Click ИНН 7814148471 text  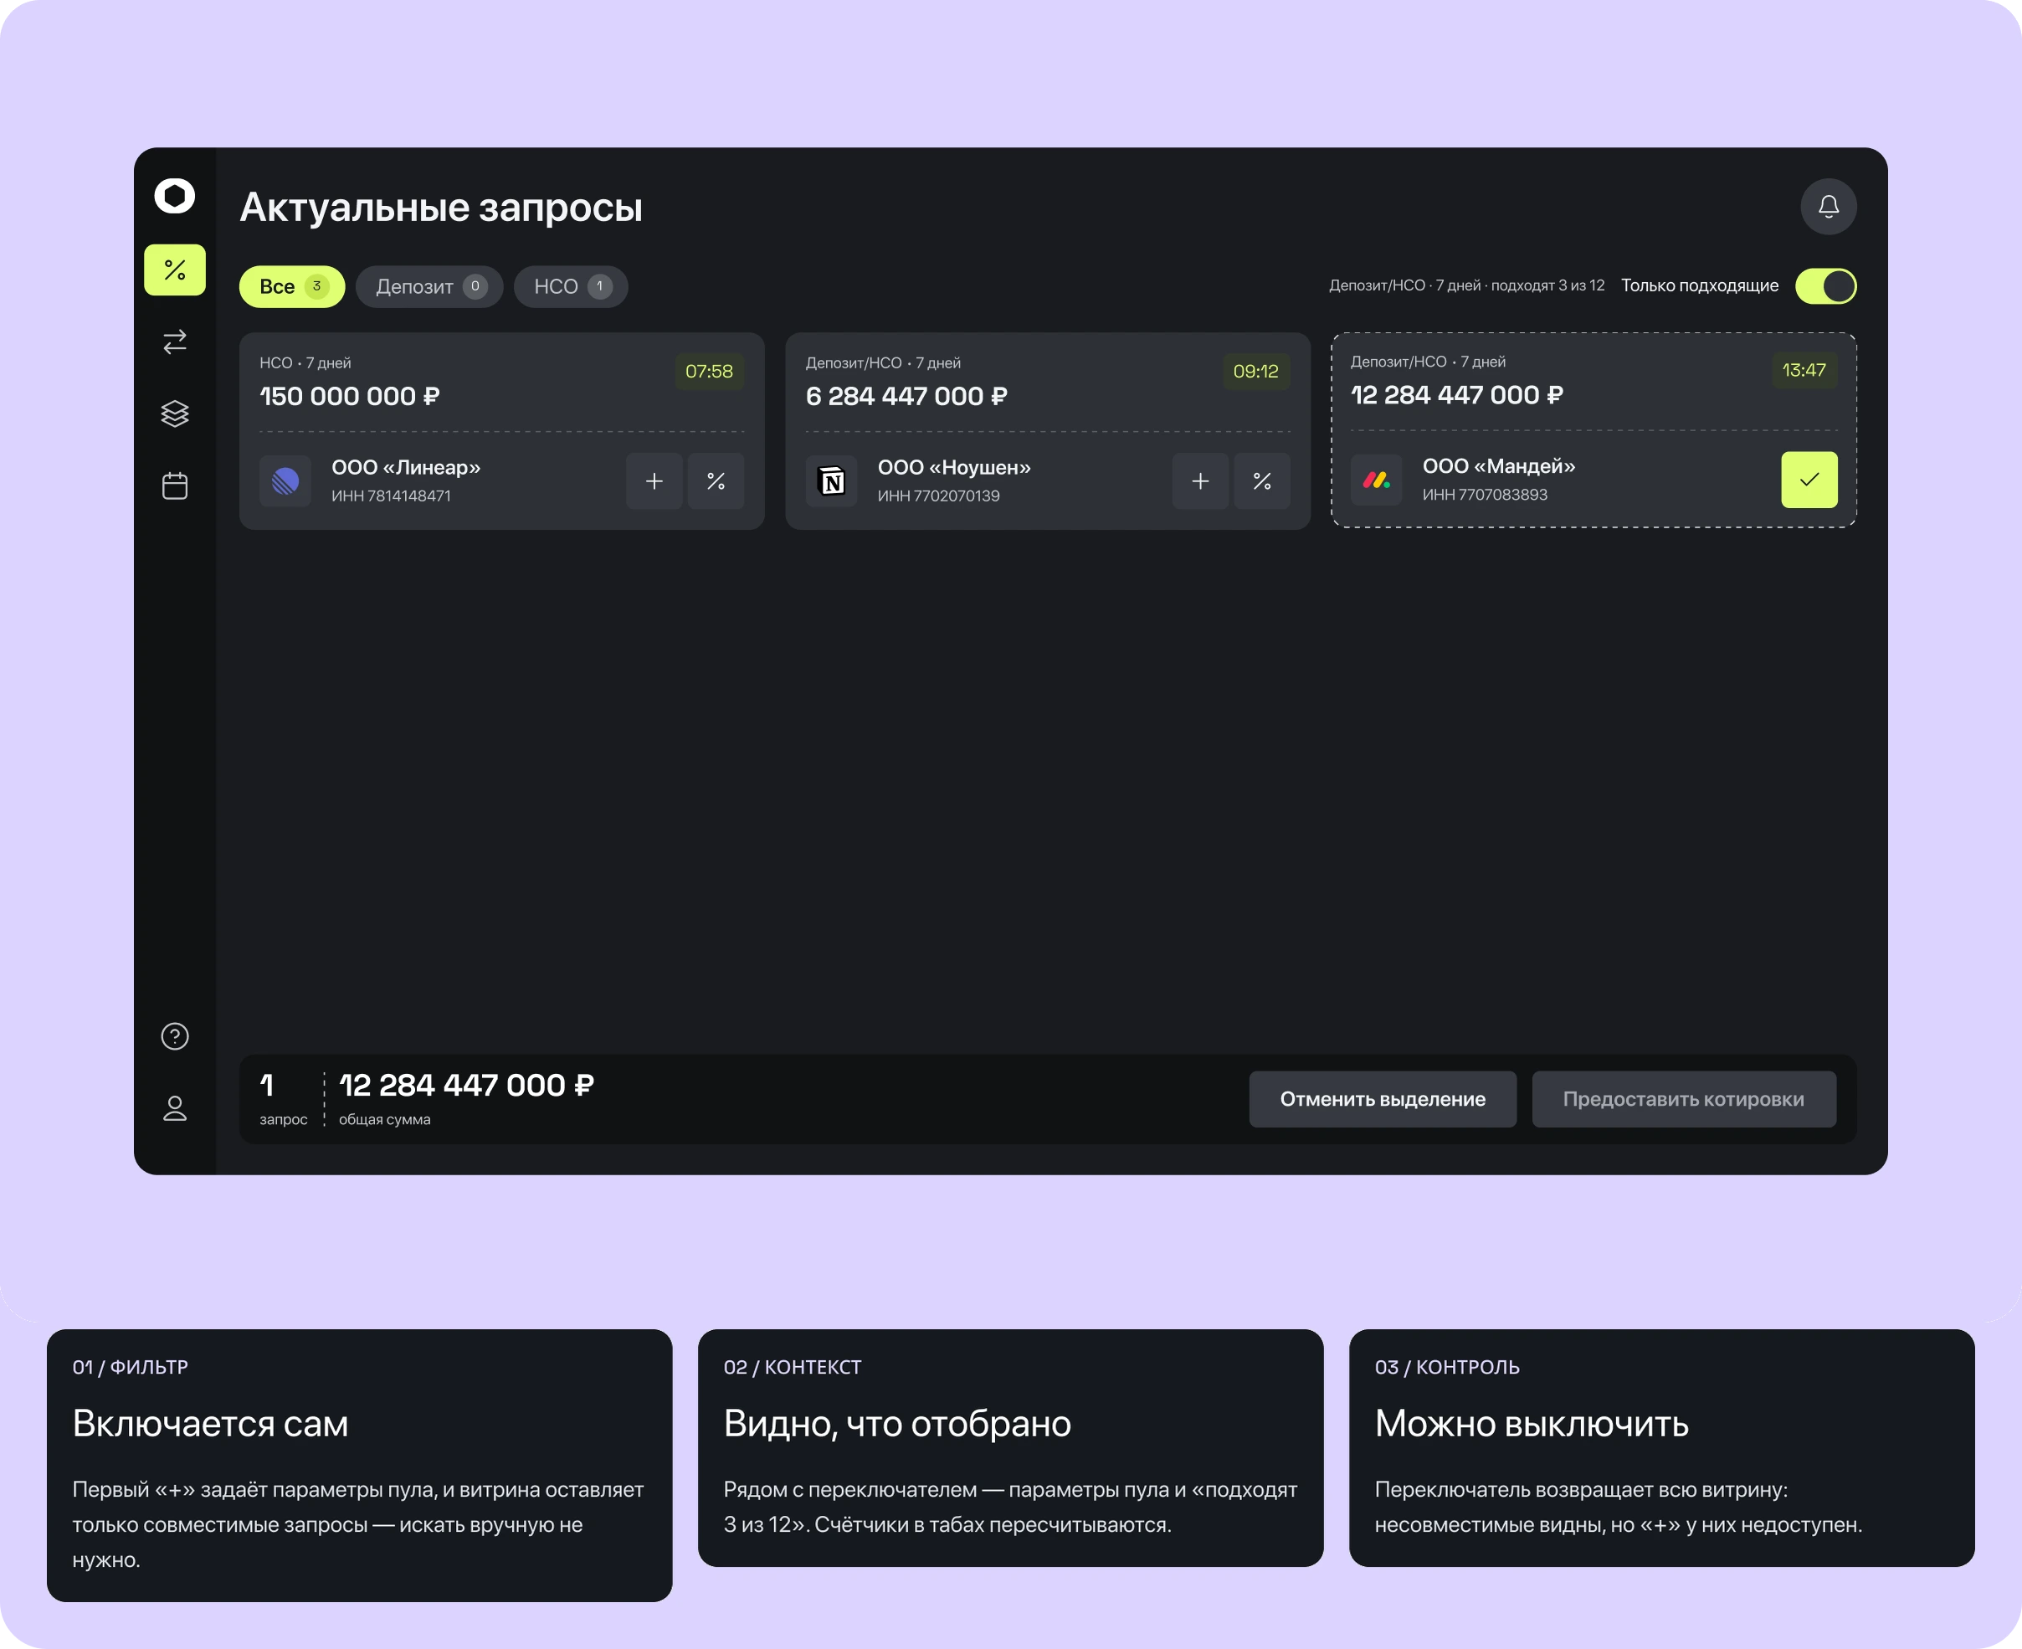[392, 496]
